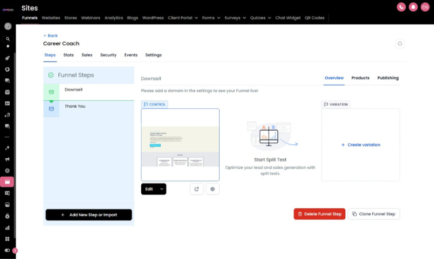434x259 pixels.
Task: Click the search icon in left sidebar
Action: click(x=7, y=39)
